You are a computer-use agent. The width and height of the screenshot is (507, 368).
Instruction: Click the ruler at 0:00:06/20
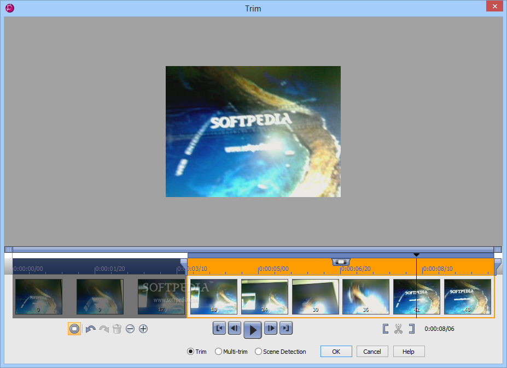coord(356,269)
